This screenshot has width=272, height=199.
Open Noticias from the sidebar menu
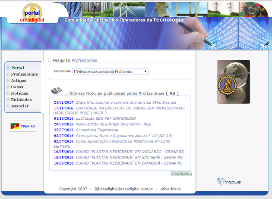pyautogui.click(x=20, y=93)
